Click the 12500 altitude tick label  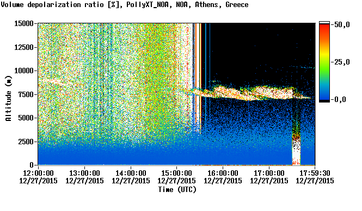point(24,47)
